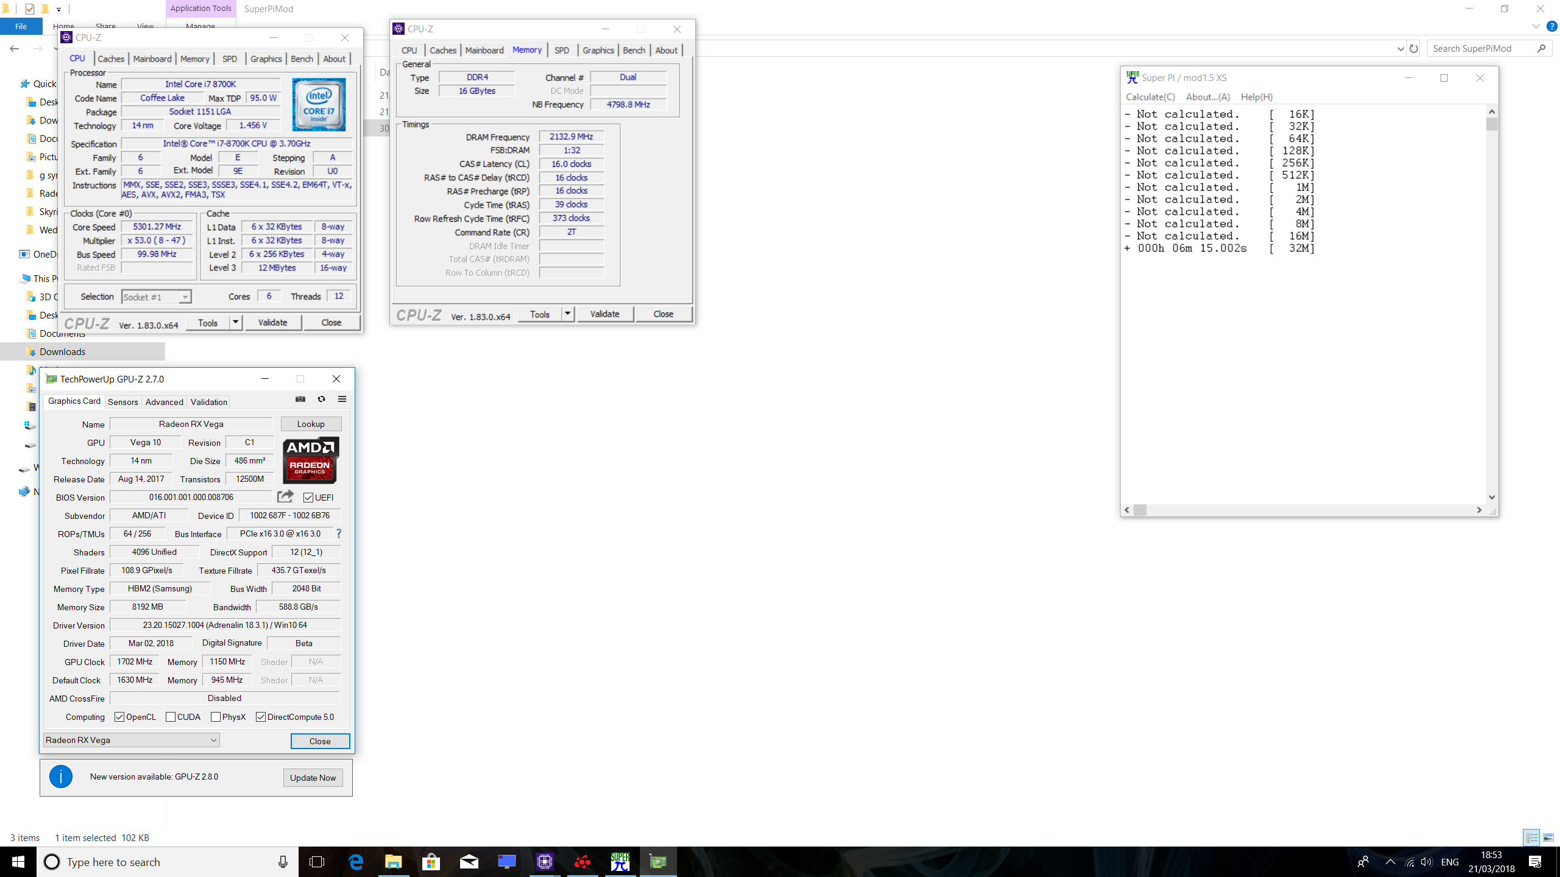The image size is (1560, 877).
Task: Open Microsoft Store from the taskbar
Action: point(431,862)
